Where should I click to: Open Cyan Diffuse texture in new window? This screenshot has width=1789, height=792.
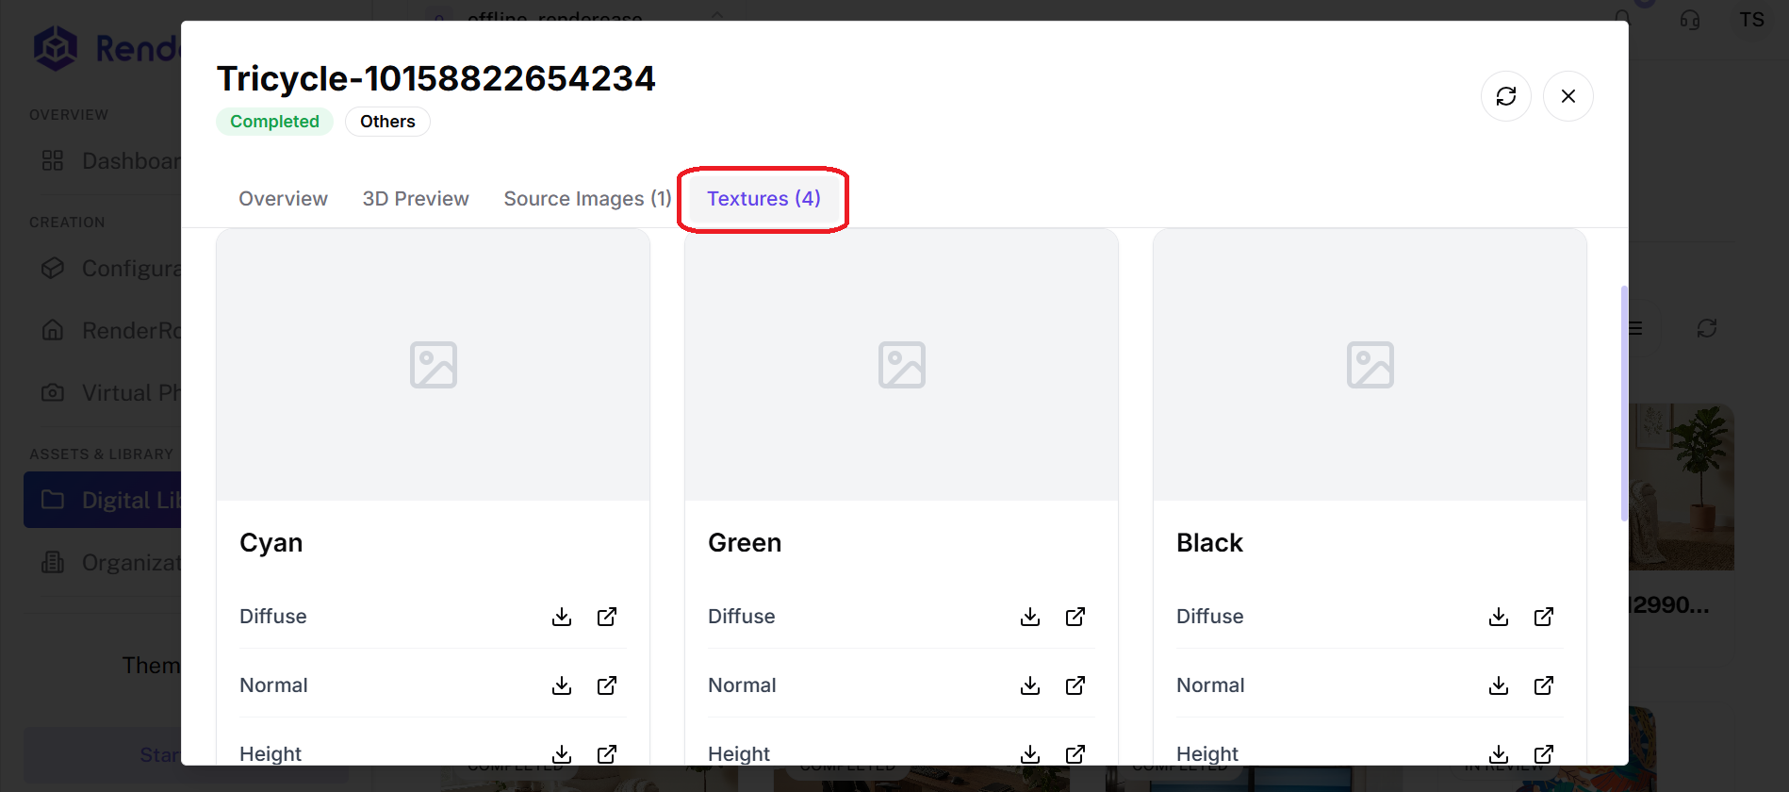tap(607, 617)
